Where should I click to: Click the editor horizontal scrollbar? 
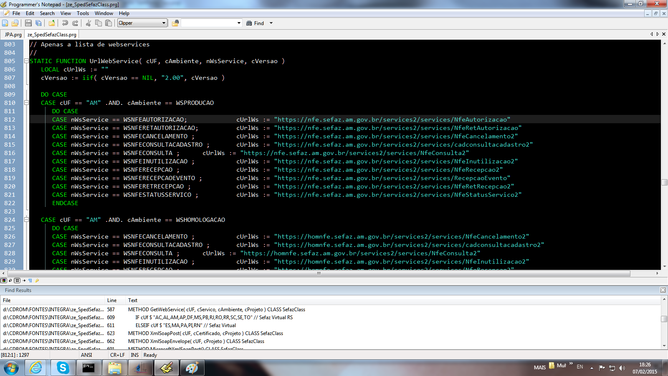coord(318,274)
